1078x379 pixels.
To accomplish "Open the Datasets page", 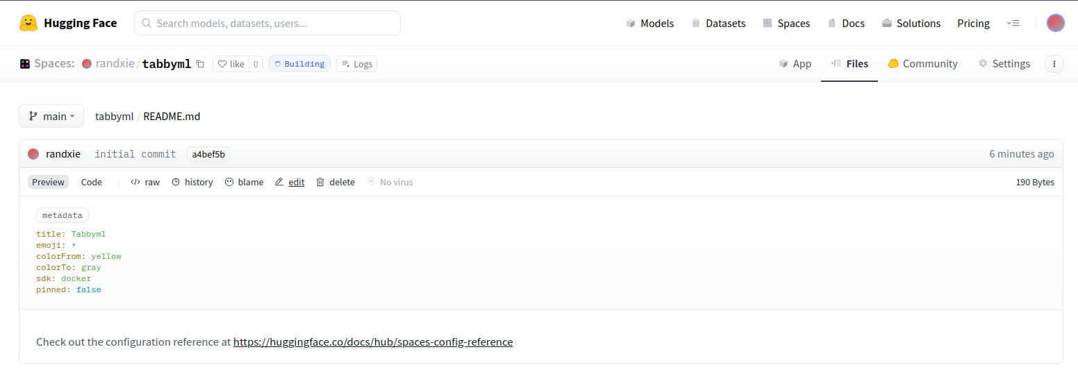I will click(x=718, y=23).
